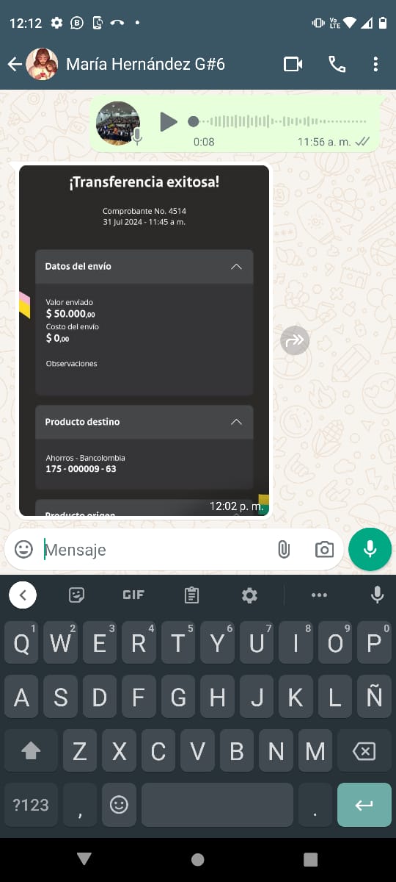The width and height of the screenshot is (396, 882).
Task: Switch to the ?123 symbols keyboard
Action: click(x=31, y=805)
